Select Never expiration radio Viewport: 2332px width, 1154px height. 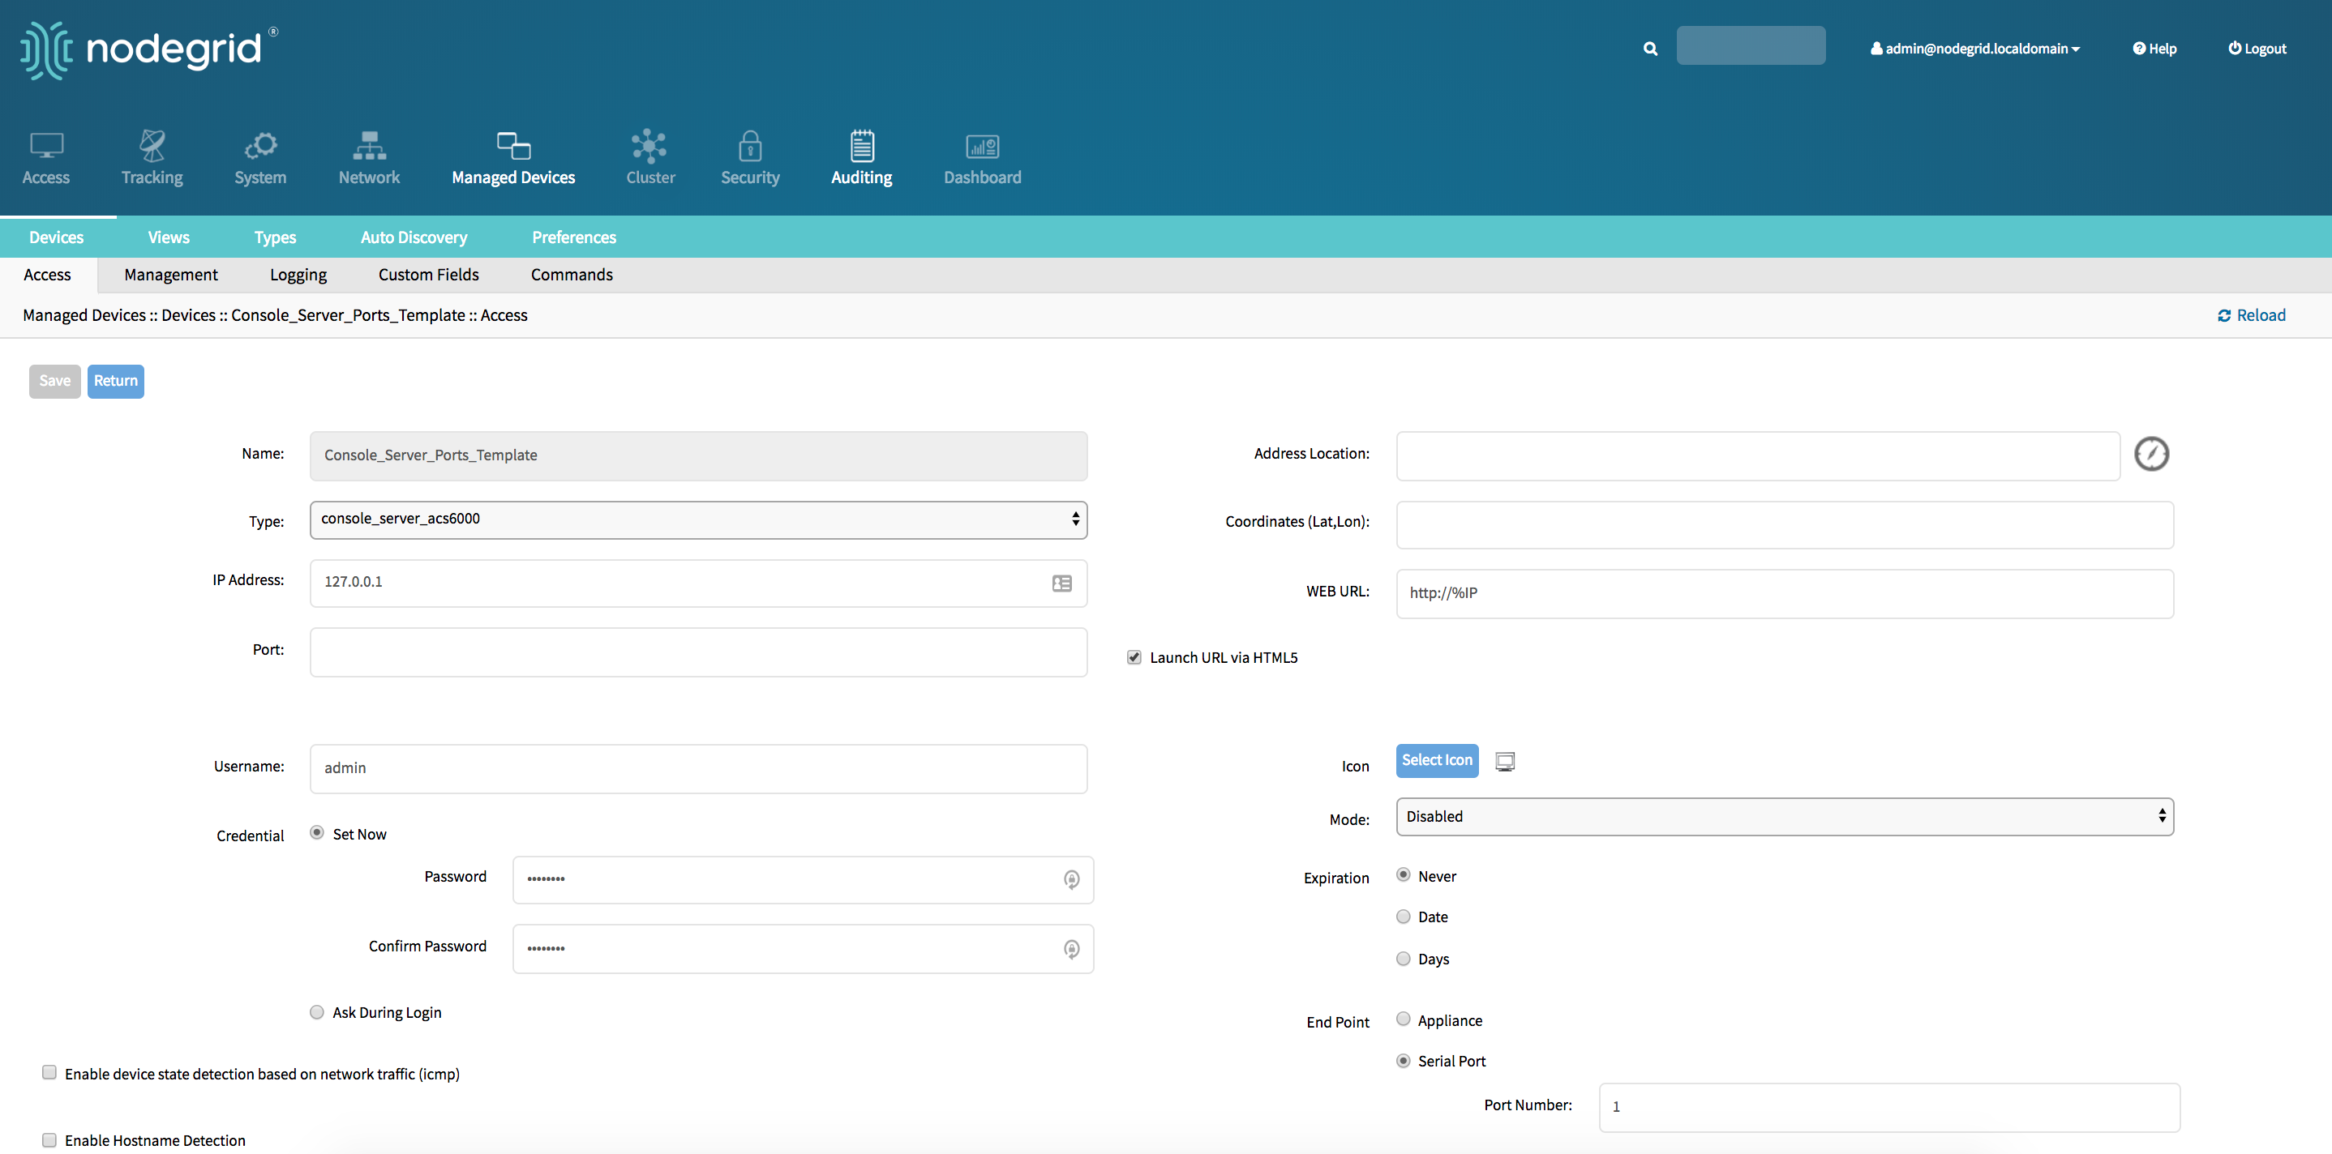pos(1404,874)
